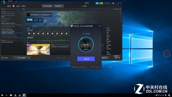Close the accelerator popup window
The height and width of the screenshot is (97, 172).
100,26
